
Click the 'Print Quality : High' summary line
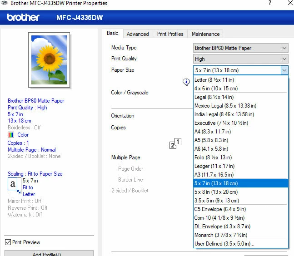27,108
